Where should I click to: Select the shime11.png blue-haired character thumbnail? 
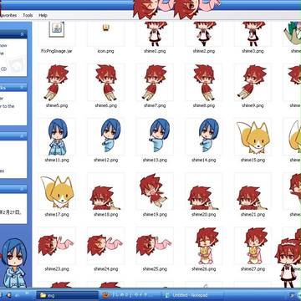[x=57, y=137]
